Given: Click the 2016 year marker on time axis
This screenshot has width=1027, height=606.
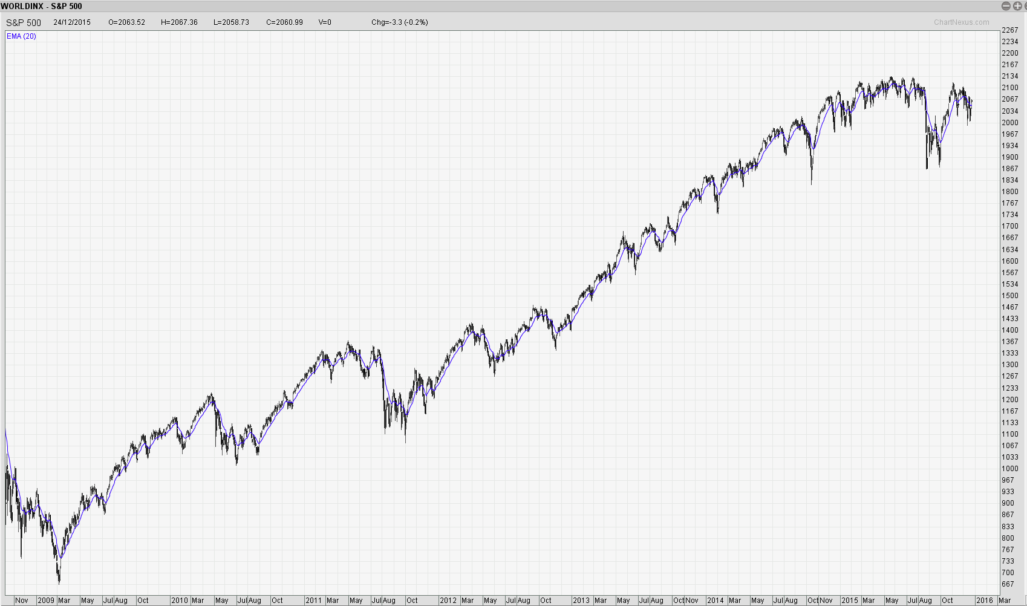Looking at the screenshot, I should pos(984,601).
